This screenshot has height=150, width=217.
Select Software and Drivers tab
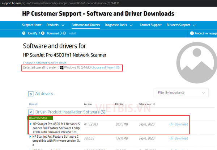pos(85,25)
